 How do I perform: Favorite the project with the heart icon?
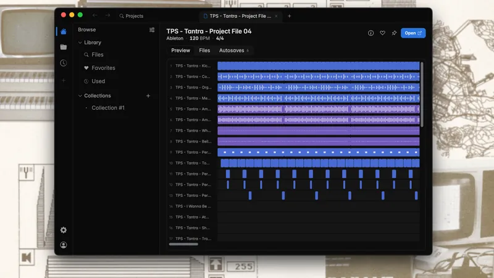(x=382, y=33)
